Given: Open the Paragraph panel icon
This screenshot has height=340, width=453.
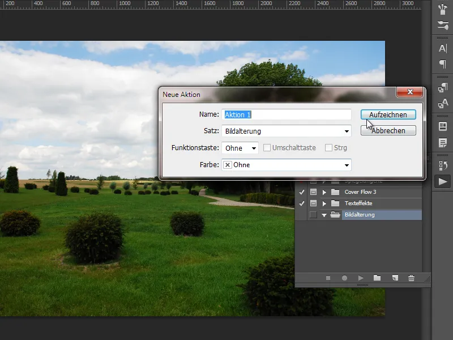Looking at the screenshot, I should tap(442, 64).
